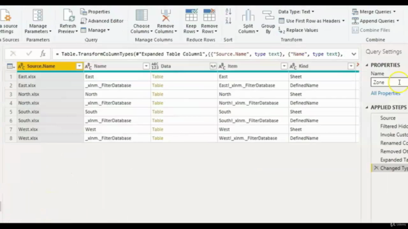408x229 pixels.
Task: Click the Refresh Preview icon
Action: point(68,15)
